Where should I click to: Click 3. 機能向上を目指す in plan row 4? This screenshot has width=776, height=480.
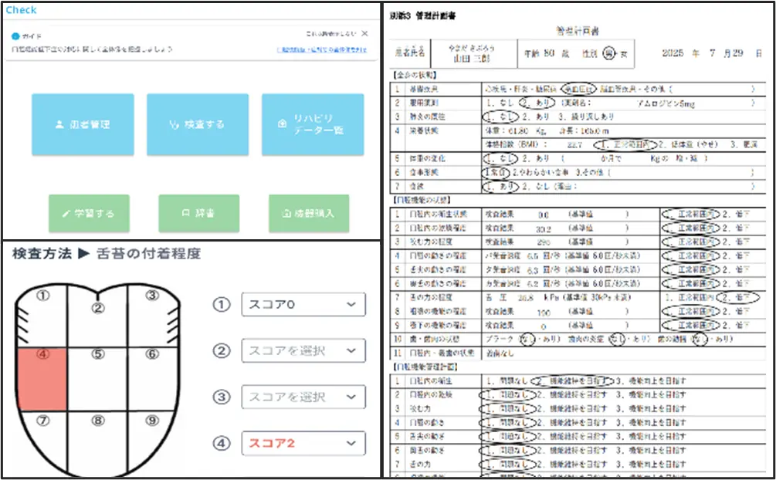tap(651, 423)
